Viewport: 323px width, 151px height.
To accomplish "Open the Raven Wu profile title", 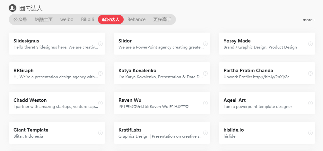I will click(x=130, y=100).
